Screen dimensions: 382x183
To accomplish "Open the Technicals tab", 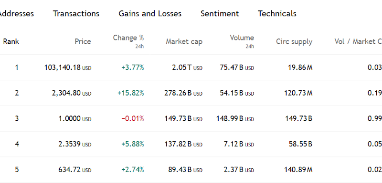I will (x=277, y=14).
